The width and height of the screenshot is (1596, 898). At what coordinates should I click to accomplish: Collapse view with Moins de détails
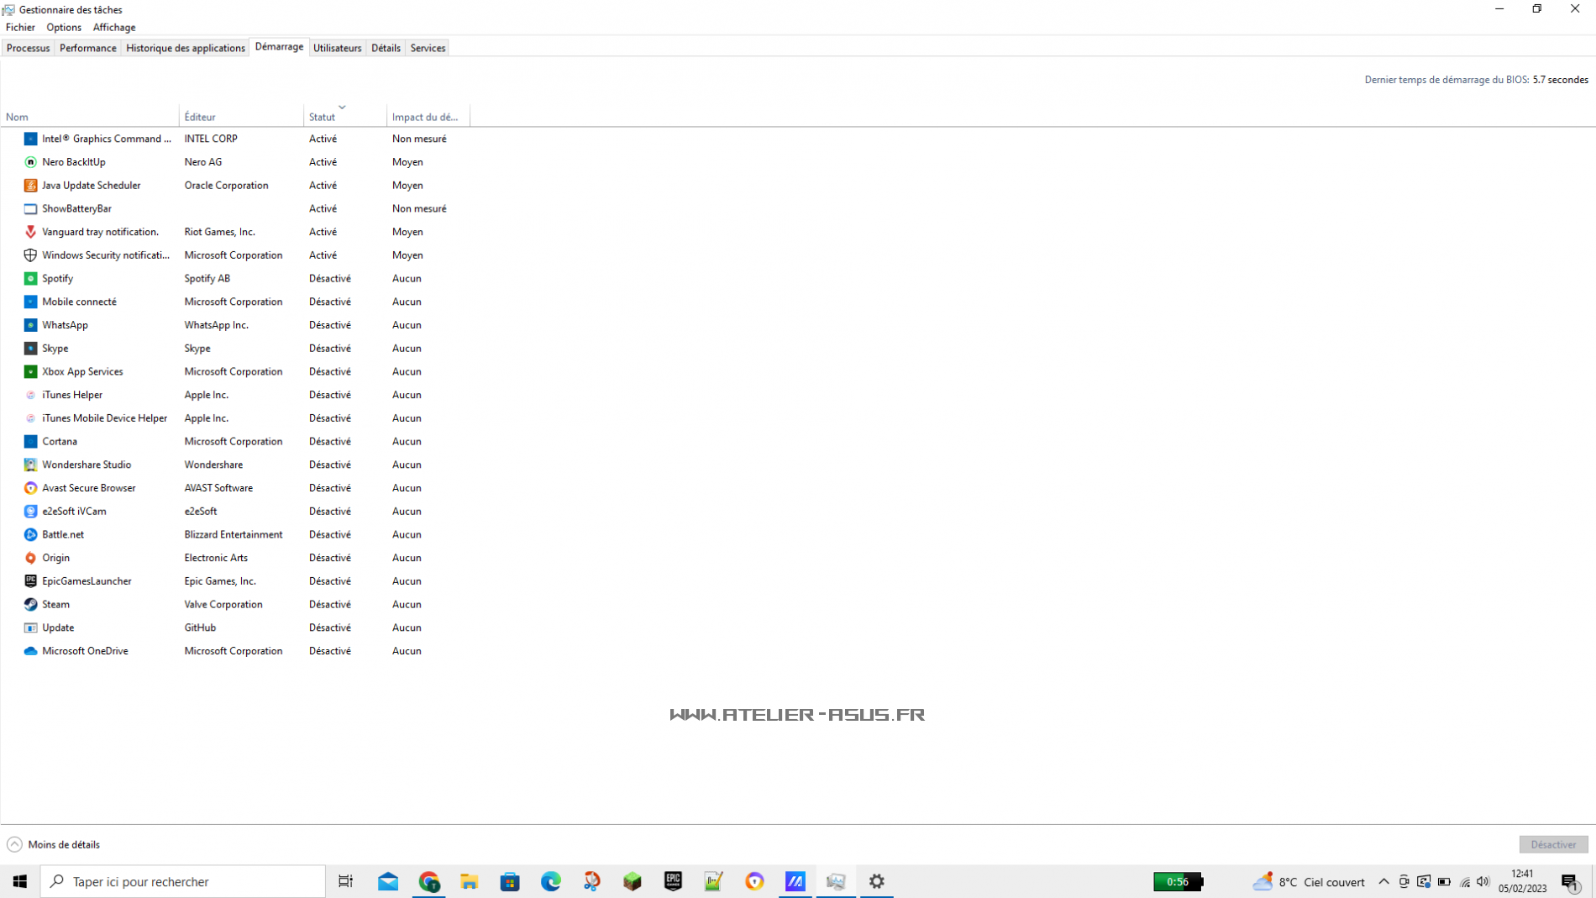54,844
